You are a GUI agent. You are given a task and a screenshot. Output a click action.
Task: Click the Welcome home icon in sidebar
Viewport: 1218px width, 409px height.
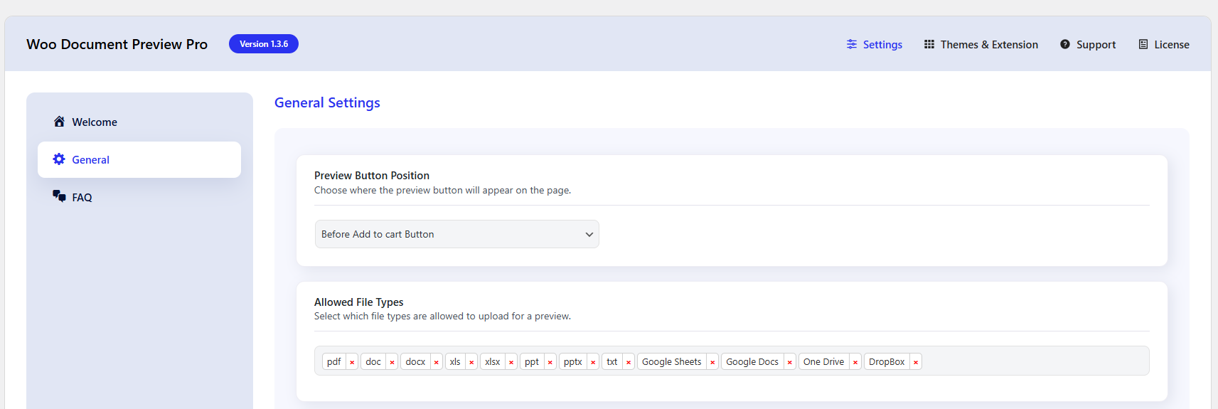(59, 122)
